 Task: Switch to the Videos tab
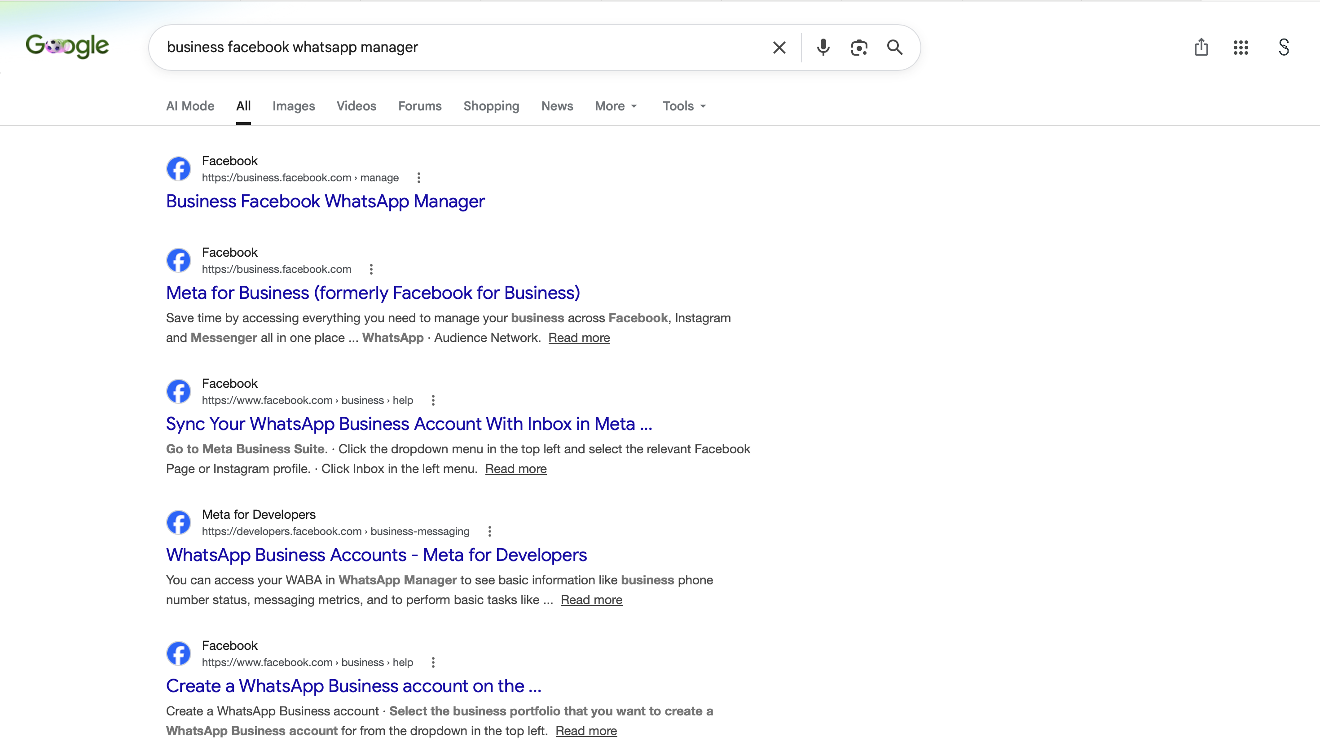tap(356, 105)
